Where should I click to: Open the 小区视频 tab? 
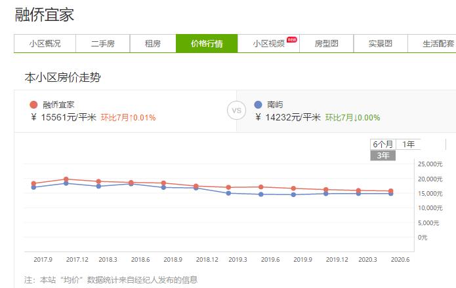[268, 43]
